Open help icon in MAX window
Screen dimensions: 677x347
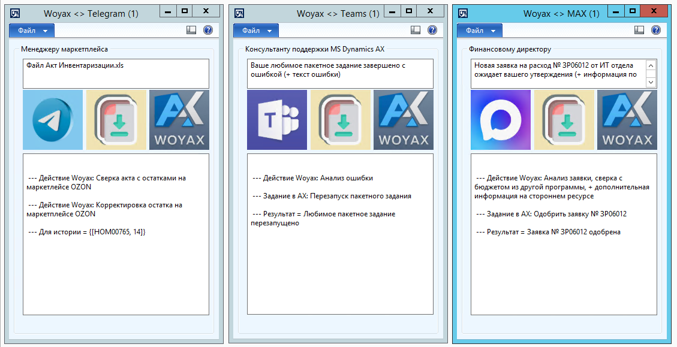tap(656, 30)
